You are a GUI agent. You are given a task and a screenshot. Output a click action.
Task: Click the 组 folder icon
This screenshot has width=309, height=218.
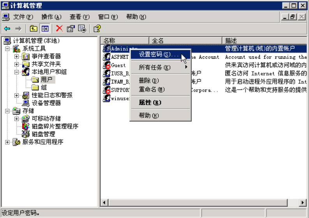click(35, 88)
